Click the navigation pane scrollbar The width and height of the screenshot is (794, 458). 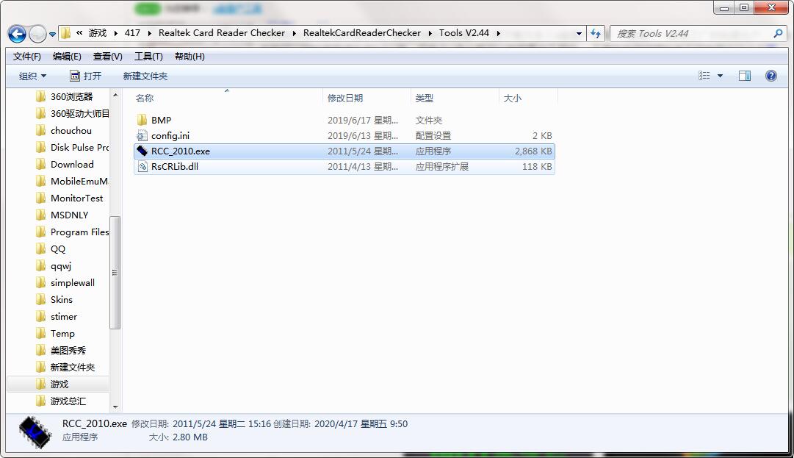tap(115, 272)
